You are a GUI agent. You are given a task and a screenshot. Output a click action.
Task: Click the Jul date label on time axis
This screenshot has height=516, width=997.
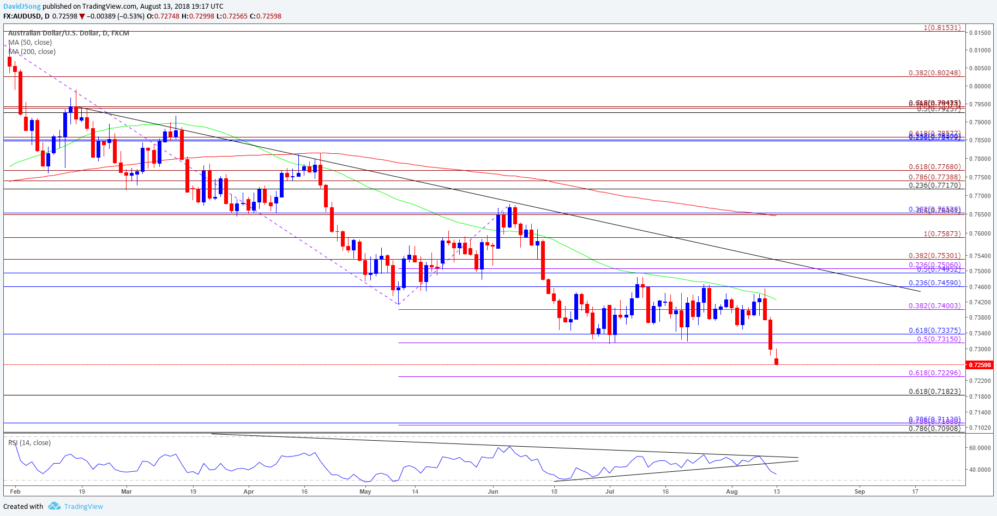(x=610, y=491)
